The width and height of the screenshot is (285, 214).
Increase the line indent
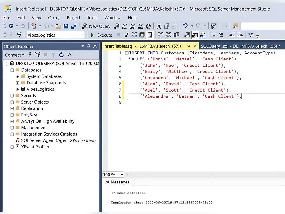tap(240, 35)
